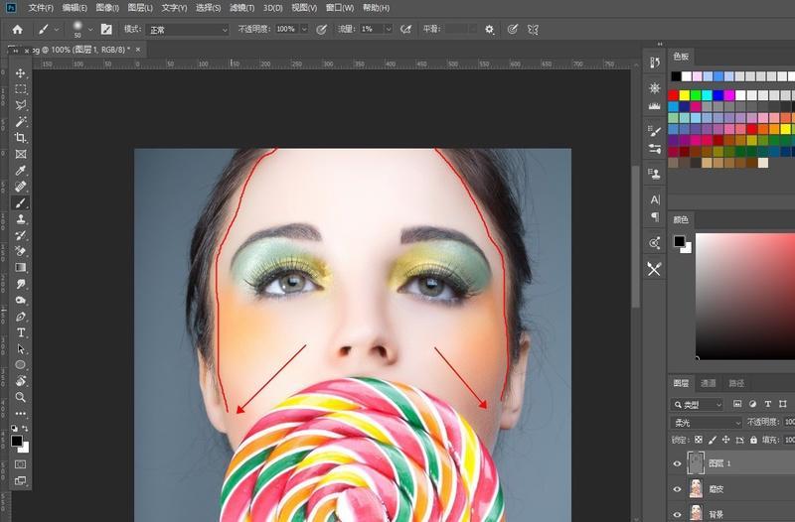Viewport: 795px width, 522px height.
Task: Open layer filter 类型 dropdown
Action: pyautogui.click(x=698, y=405)
